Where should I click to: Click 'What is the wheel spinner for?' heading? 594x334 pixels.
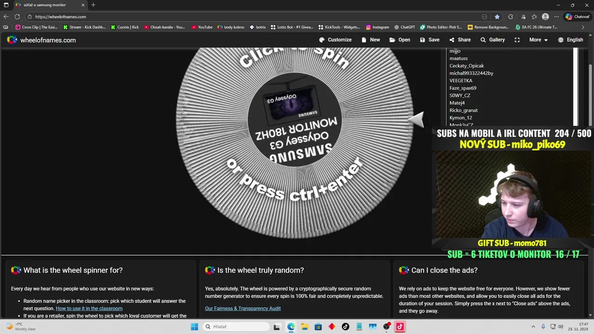(x=73, y=270)
